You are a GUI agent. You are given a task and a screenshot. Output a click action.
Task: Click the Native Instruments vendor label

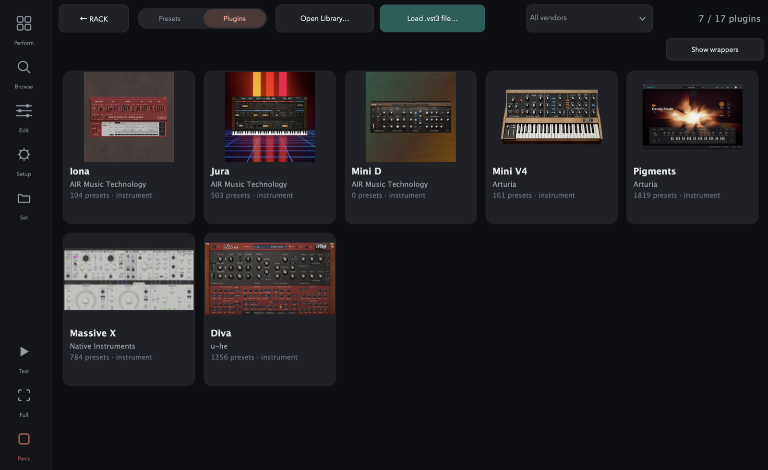click(102, 346)
